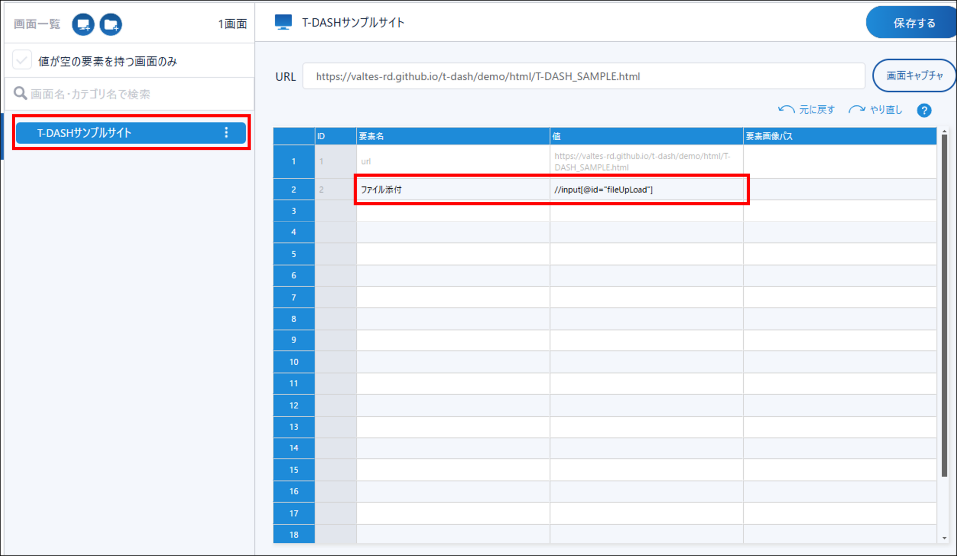Image resolution: width=957 pixels, height=556 pixels.
Task: Click the 画面キャプチャ button
Action: click(x=913, y=76)
